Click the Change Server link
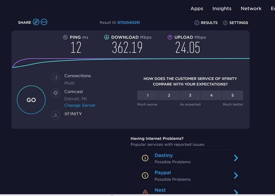 pos(80,106)
